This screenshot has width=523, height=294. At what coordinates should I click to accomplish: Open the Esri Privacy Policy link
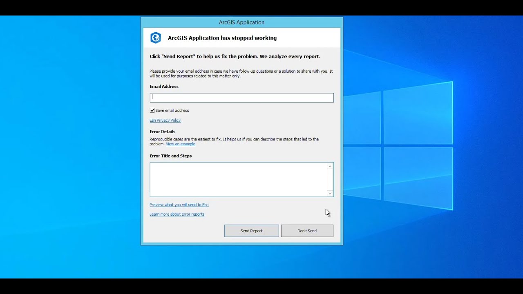165,120
